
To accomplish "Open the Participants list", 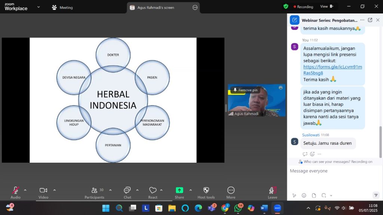I will point(95,191).
